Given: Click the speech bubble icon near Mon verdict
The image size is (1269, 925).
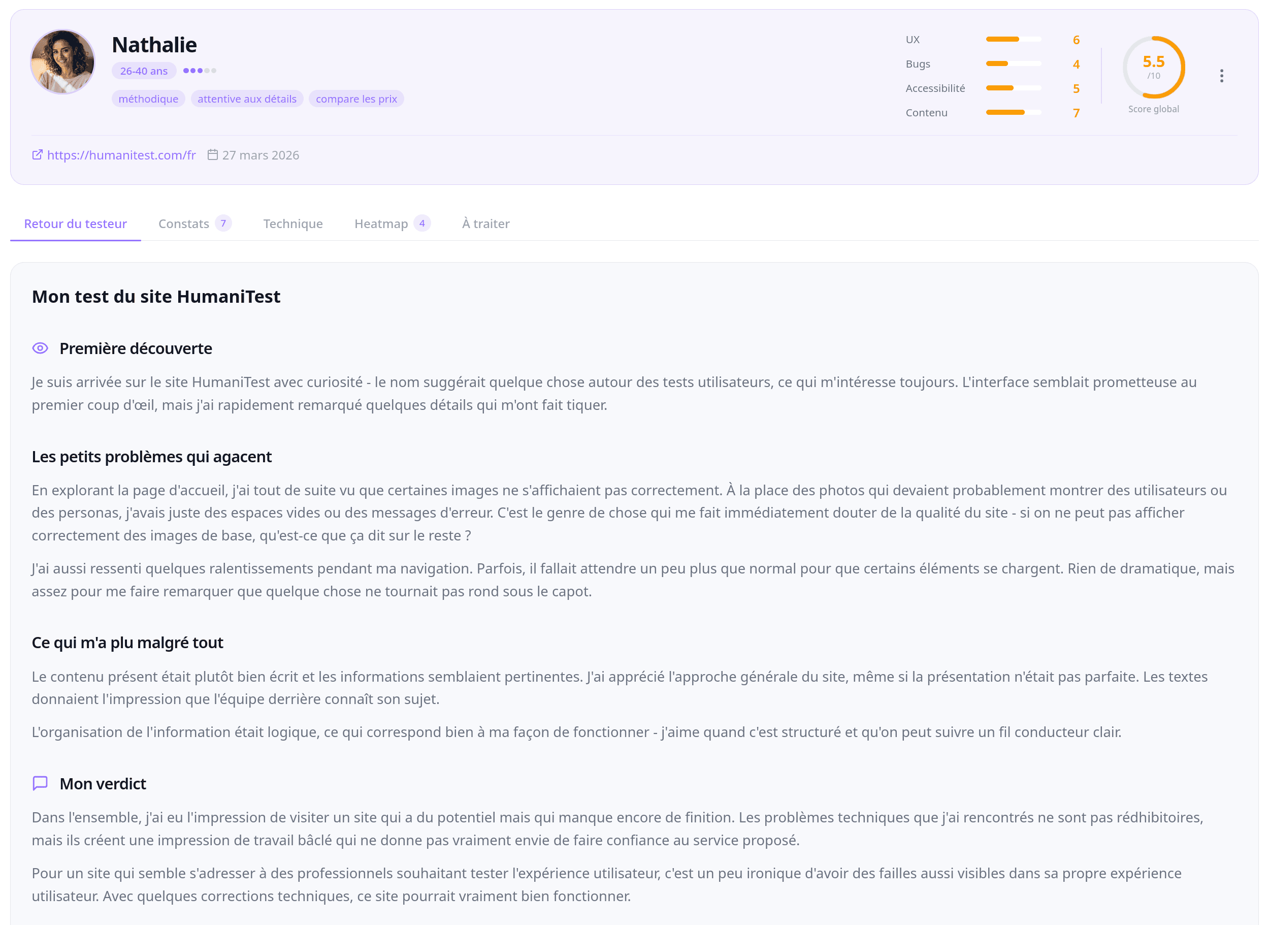Looking at the screenshot, I should pyautogui.click(x=40, y=783).
